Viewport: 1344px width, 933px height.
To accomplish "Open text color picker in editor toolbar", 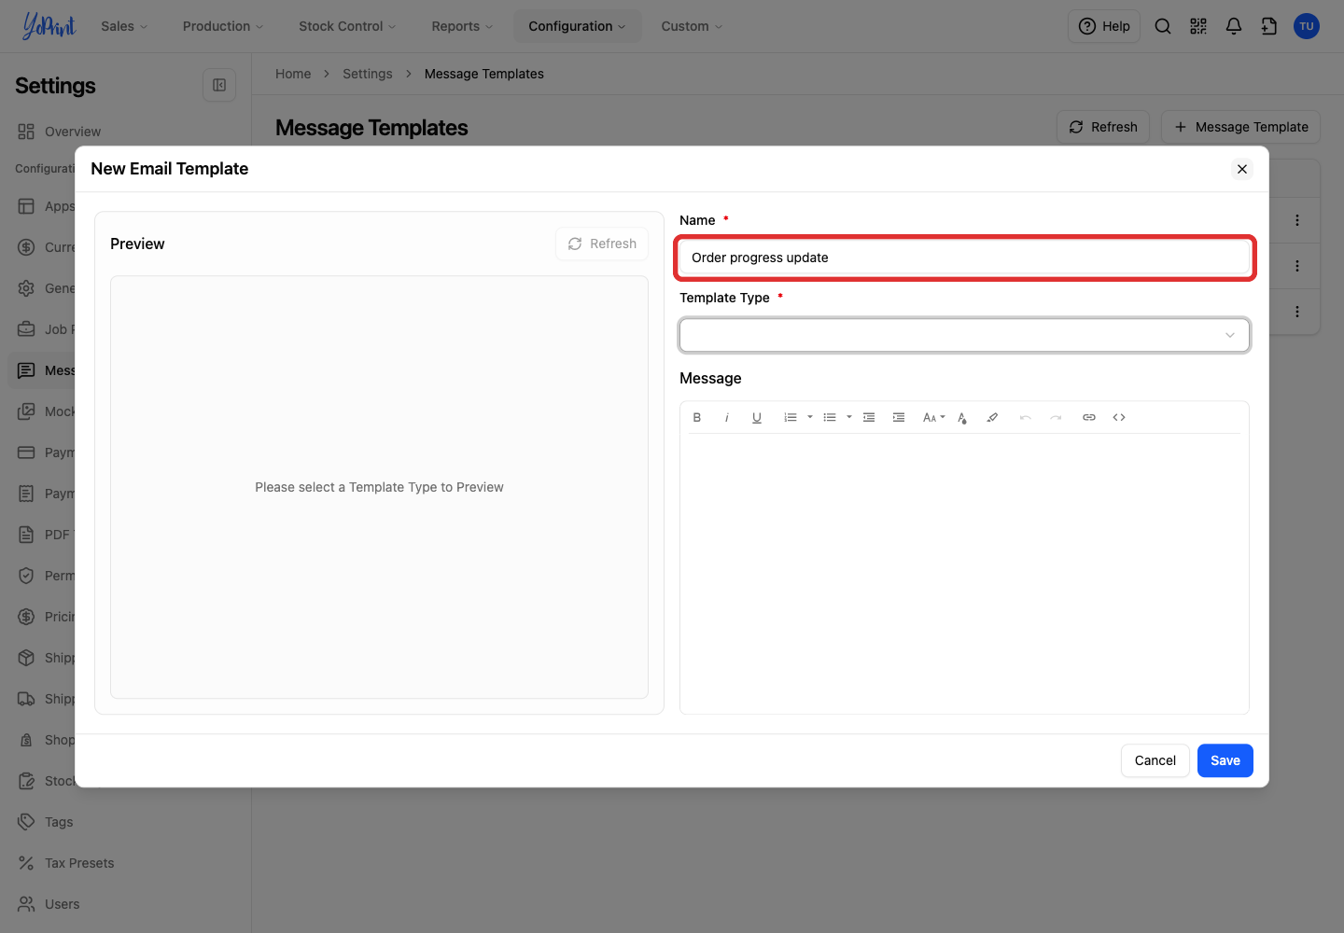I will [962, 418].
